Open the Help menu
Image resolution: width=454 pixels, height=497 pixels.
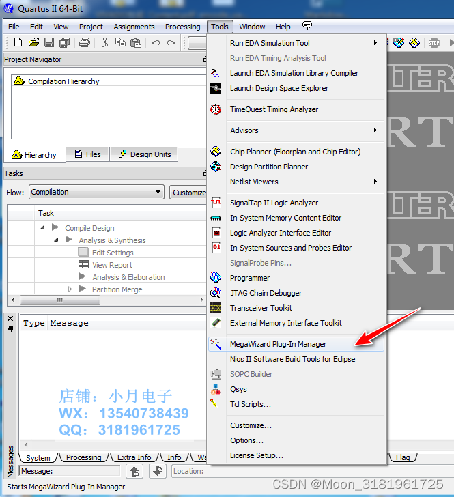[283, 27]
